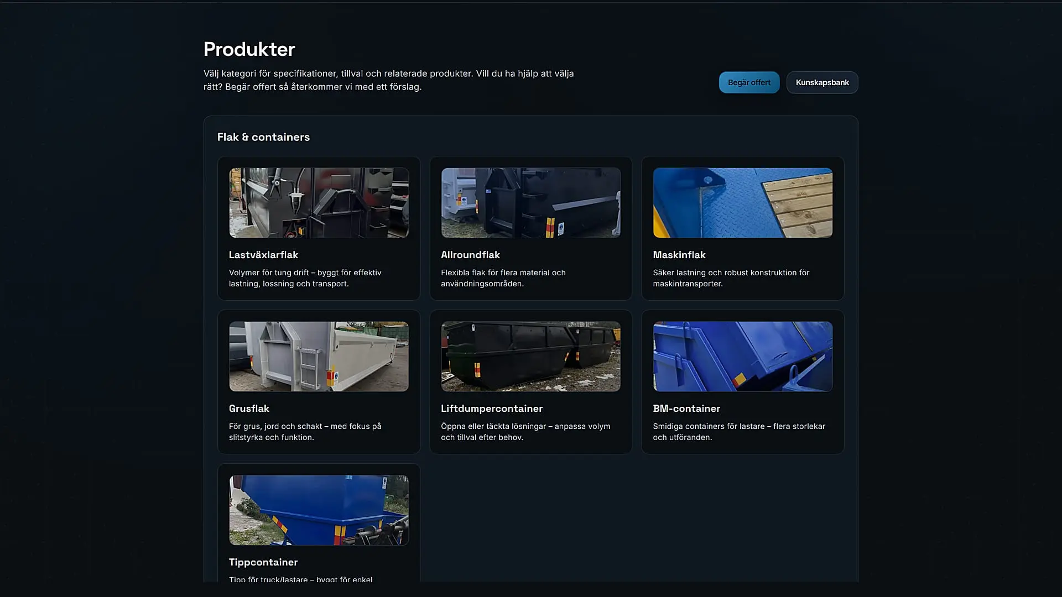Click the BM-container blue containers image
This screenshot has width=1062, height=597.
point(742,356)
